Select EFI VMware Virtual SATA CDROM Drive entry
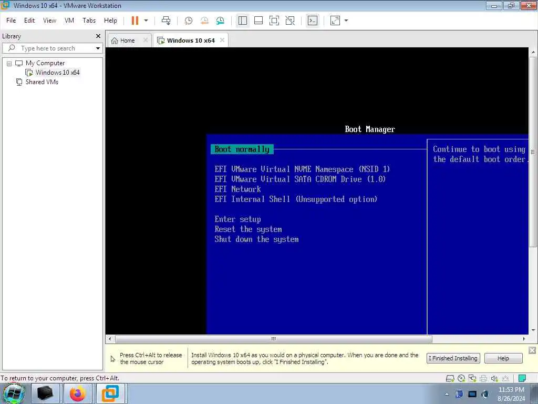This screenshot has height=404, width=538. click(300, 179)
